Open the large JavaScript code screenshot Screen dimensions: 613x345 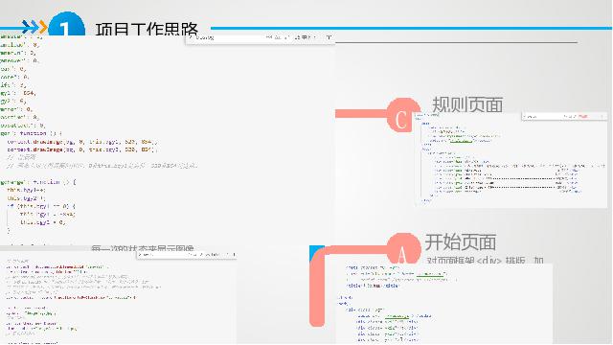pyautogui.click(x=168, y=141)
